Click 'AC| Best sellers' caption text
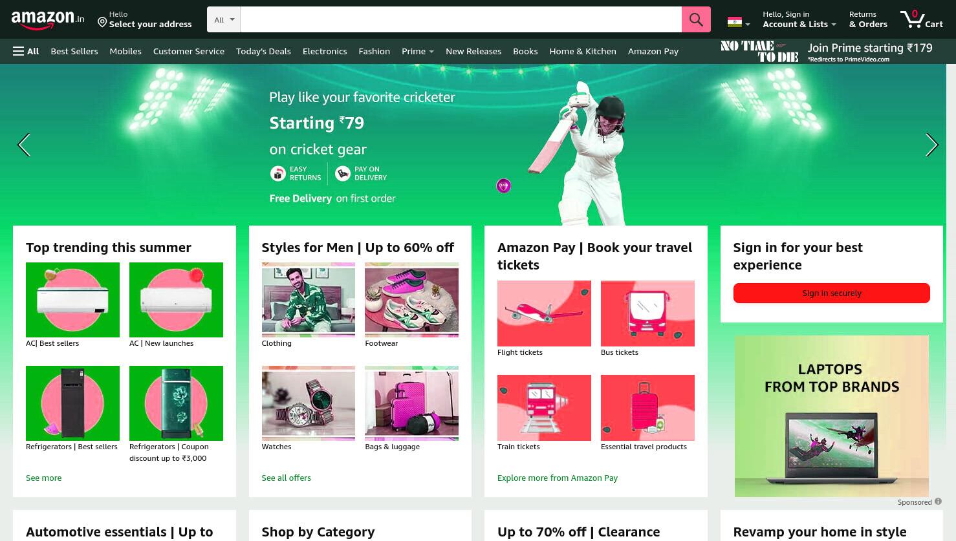Image resolution: width=956 pixels, height=541 pixels. coord(52,343)
